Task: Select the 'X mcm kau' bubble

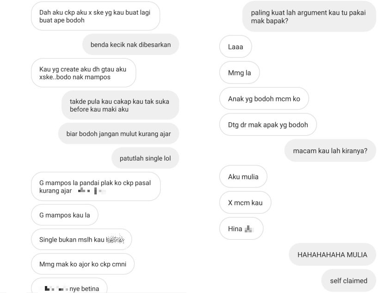Action: click(x=245, y=203)
